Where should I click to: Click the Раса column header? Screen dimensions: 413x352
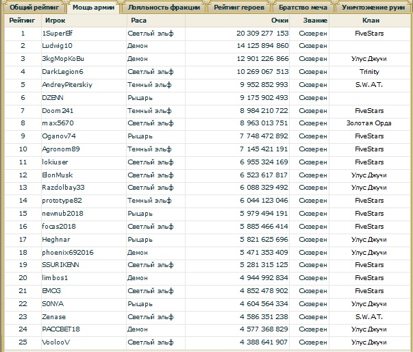[x=138, y=21]
